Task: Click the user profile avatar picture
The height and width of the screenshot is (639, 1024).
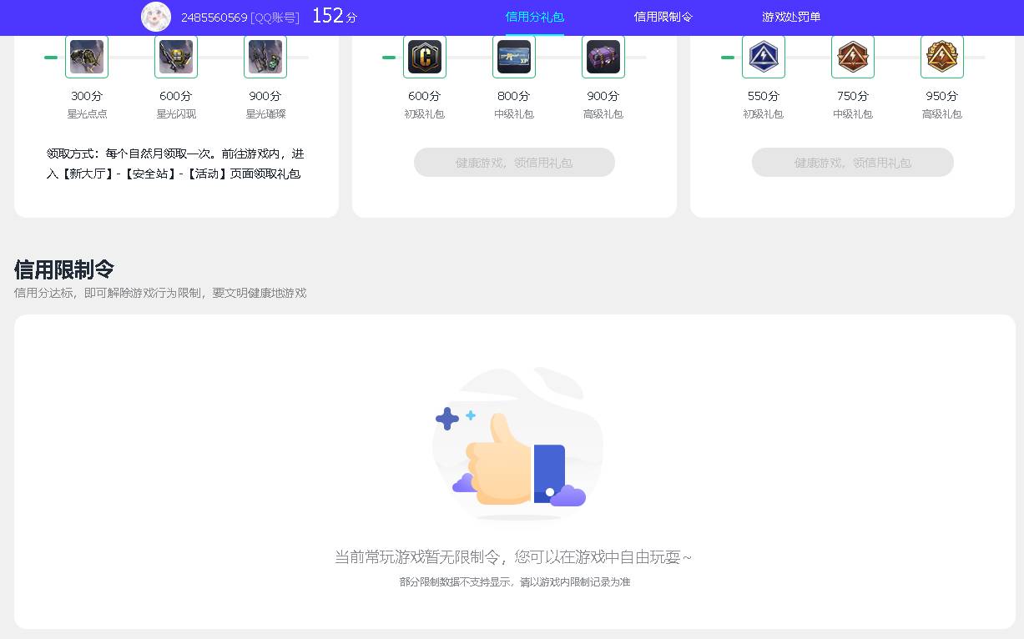Action: (x=156, y=17)
